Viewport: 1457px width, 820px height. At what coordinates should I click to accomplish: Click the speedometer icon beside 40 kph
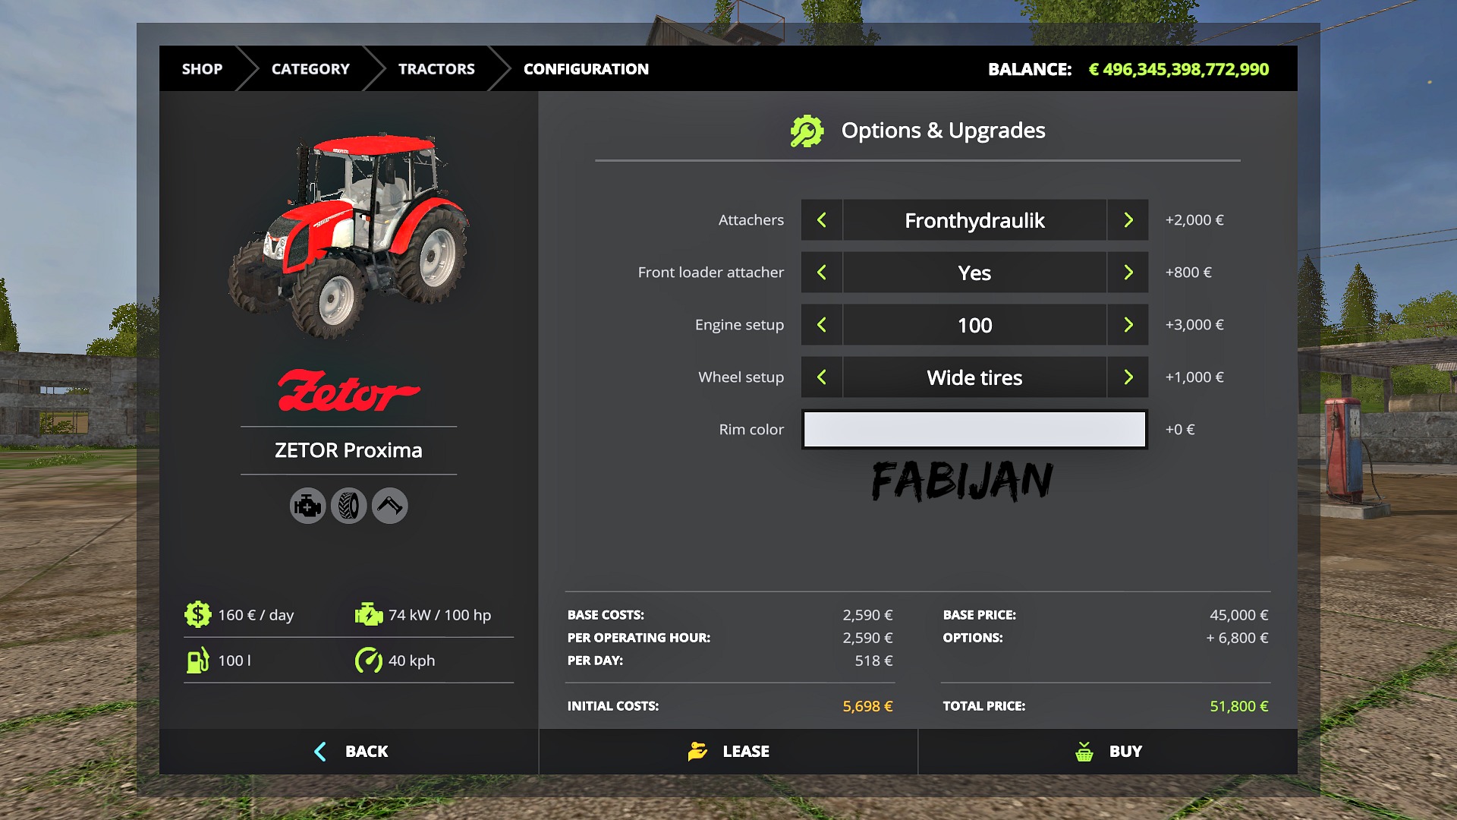pyautogui.click(x=369, y=660)
